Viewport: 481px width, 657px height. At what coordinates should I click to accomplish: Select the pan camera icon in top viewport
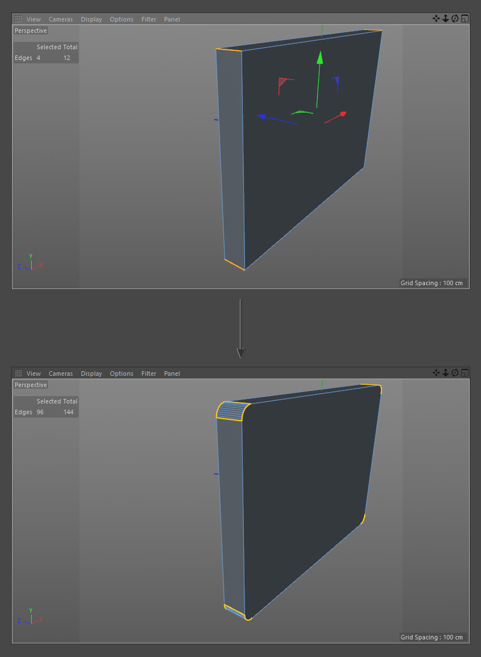tap(436, 19)
